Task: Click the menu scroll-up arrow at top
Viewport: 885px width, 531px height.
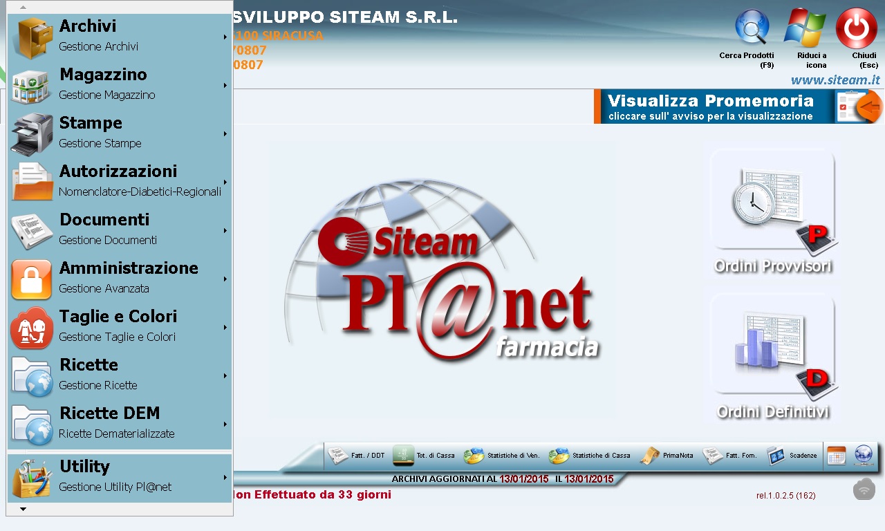Action: pyautogui.click(x=23, y=7)
